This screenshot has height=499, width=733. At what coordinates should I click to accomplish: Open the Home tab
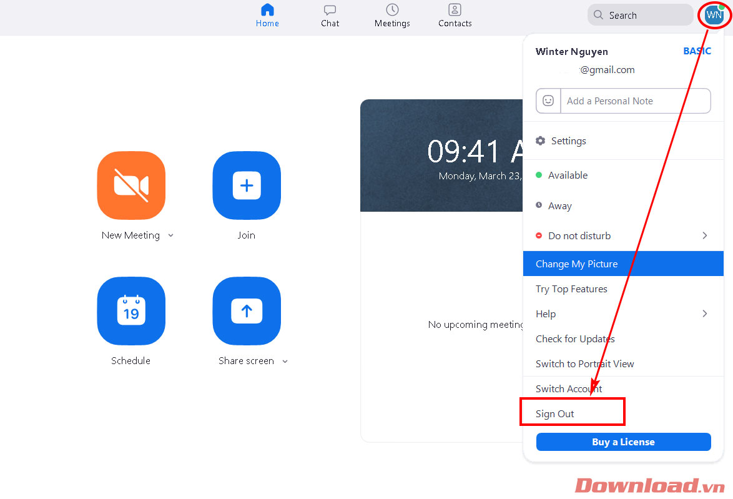[267, 16]
